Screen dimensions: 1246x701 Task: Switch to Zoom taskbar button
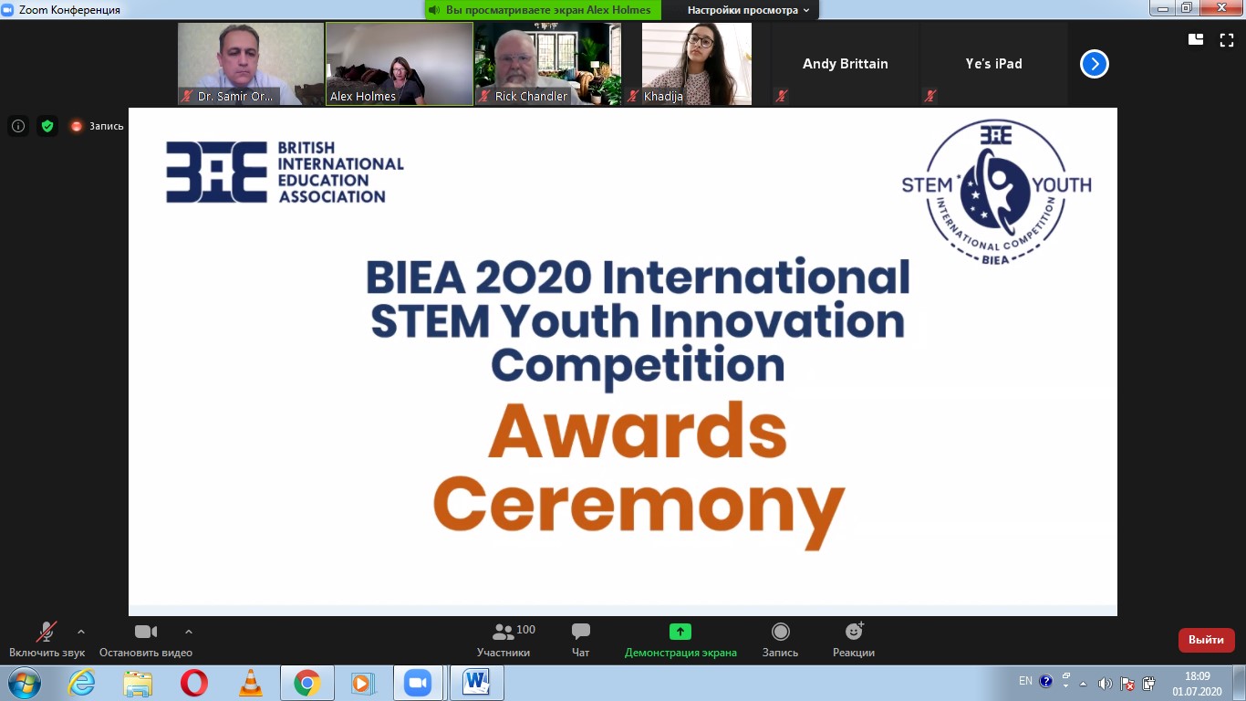[x=418, y=683]
